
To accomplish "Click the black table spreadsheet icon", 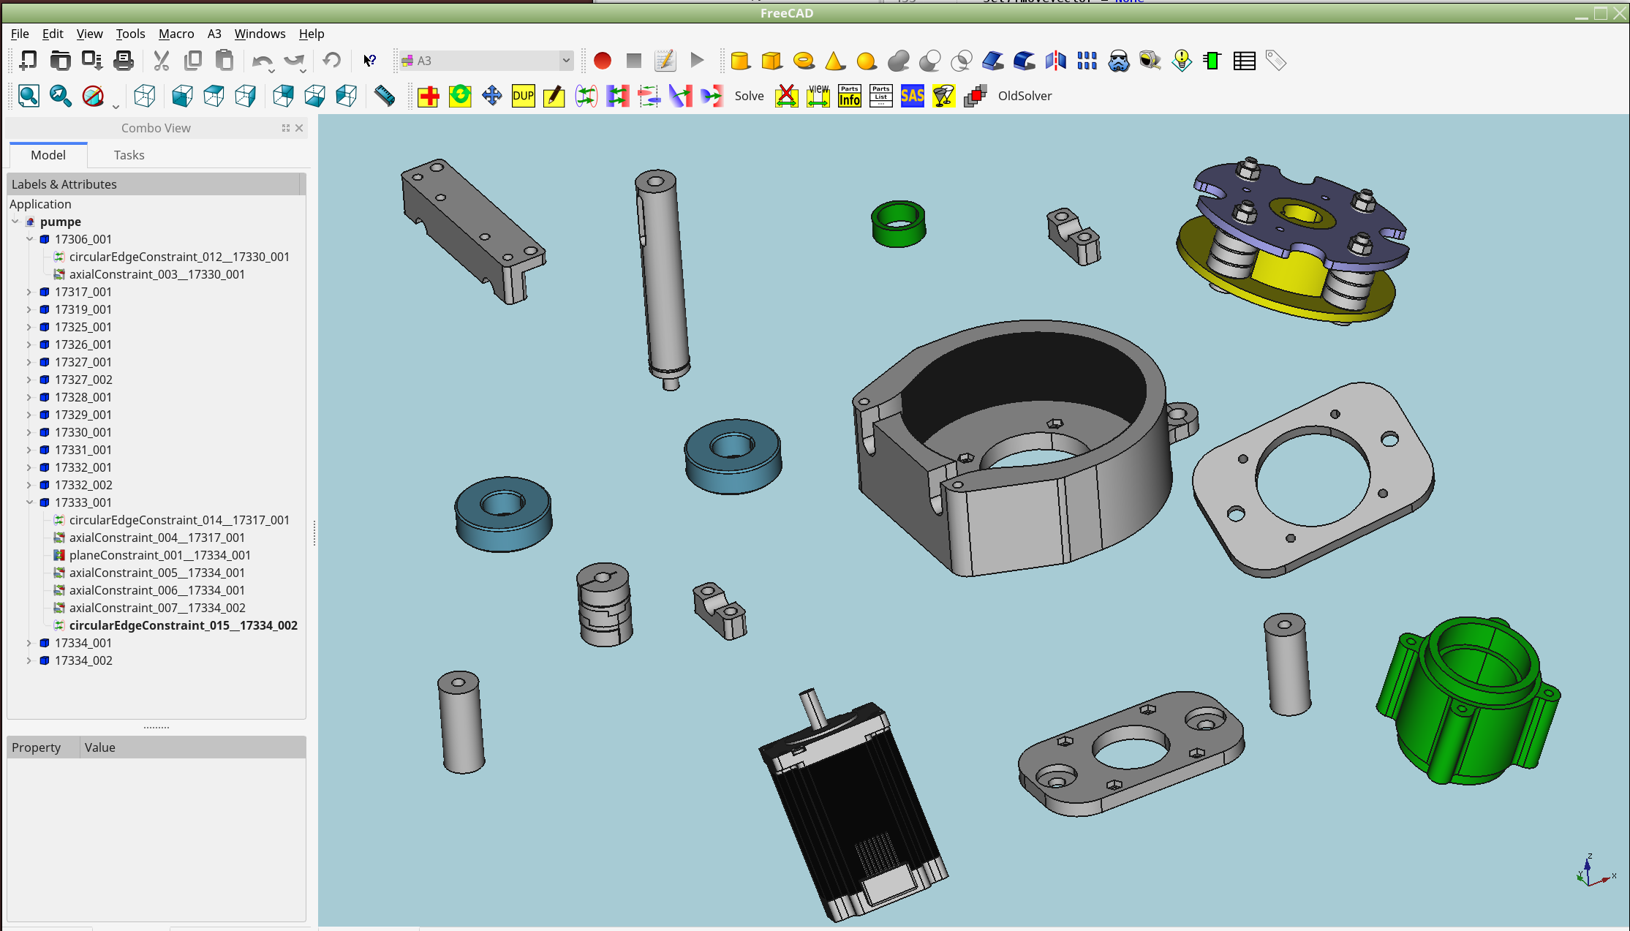I will (1245, 61).
